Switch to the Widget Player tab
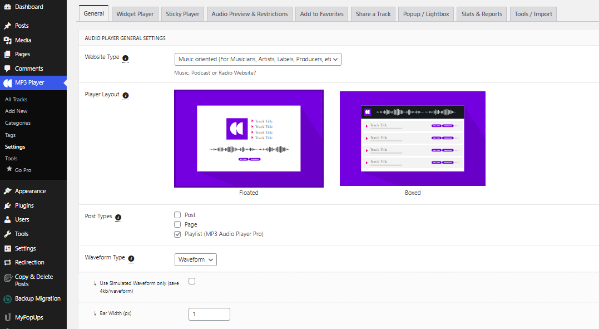The height and width of the screenshot is (329, 599). (x=135, y=14)
